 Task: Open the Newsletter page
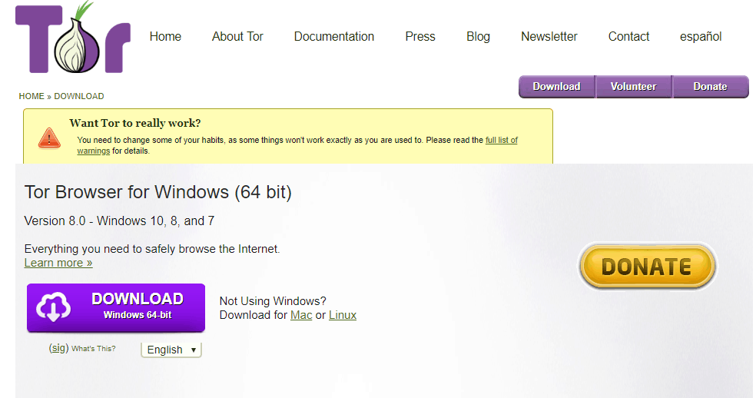click(549, 37)
